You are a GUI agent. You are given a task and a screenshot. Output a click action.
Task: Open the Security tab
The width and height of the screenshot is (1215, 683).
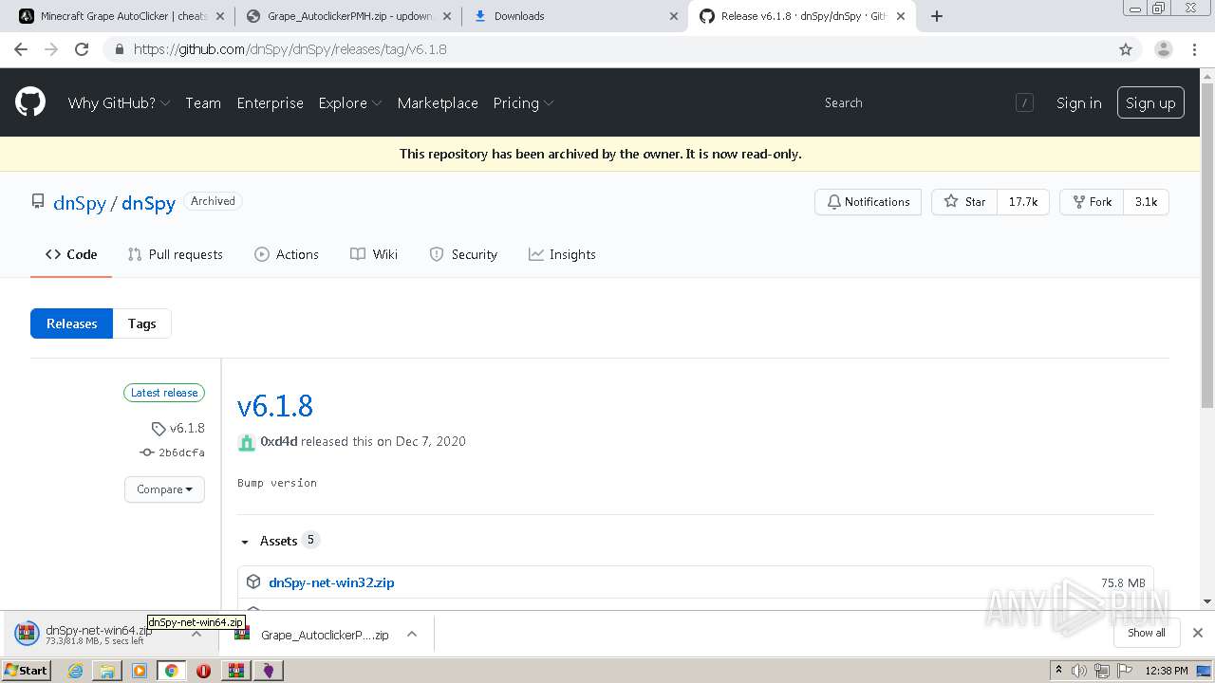[463, 254]
